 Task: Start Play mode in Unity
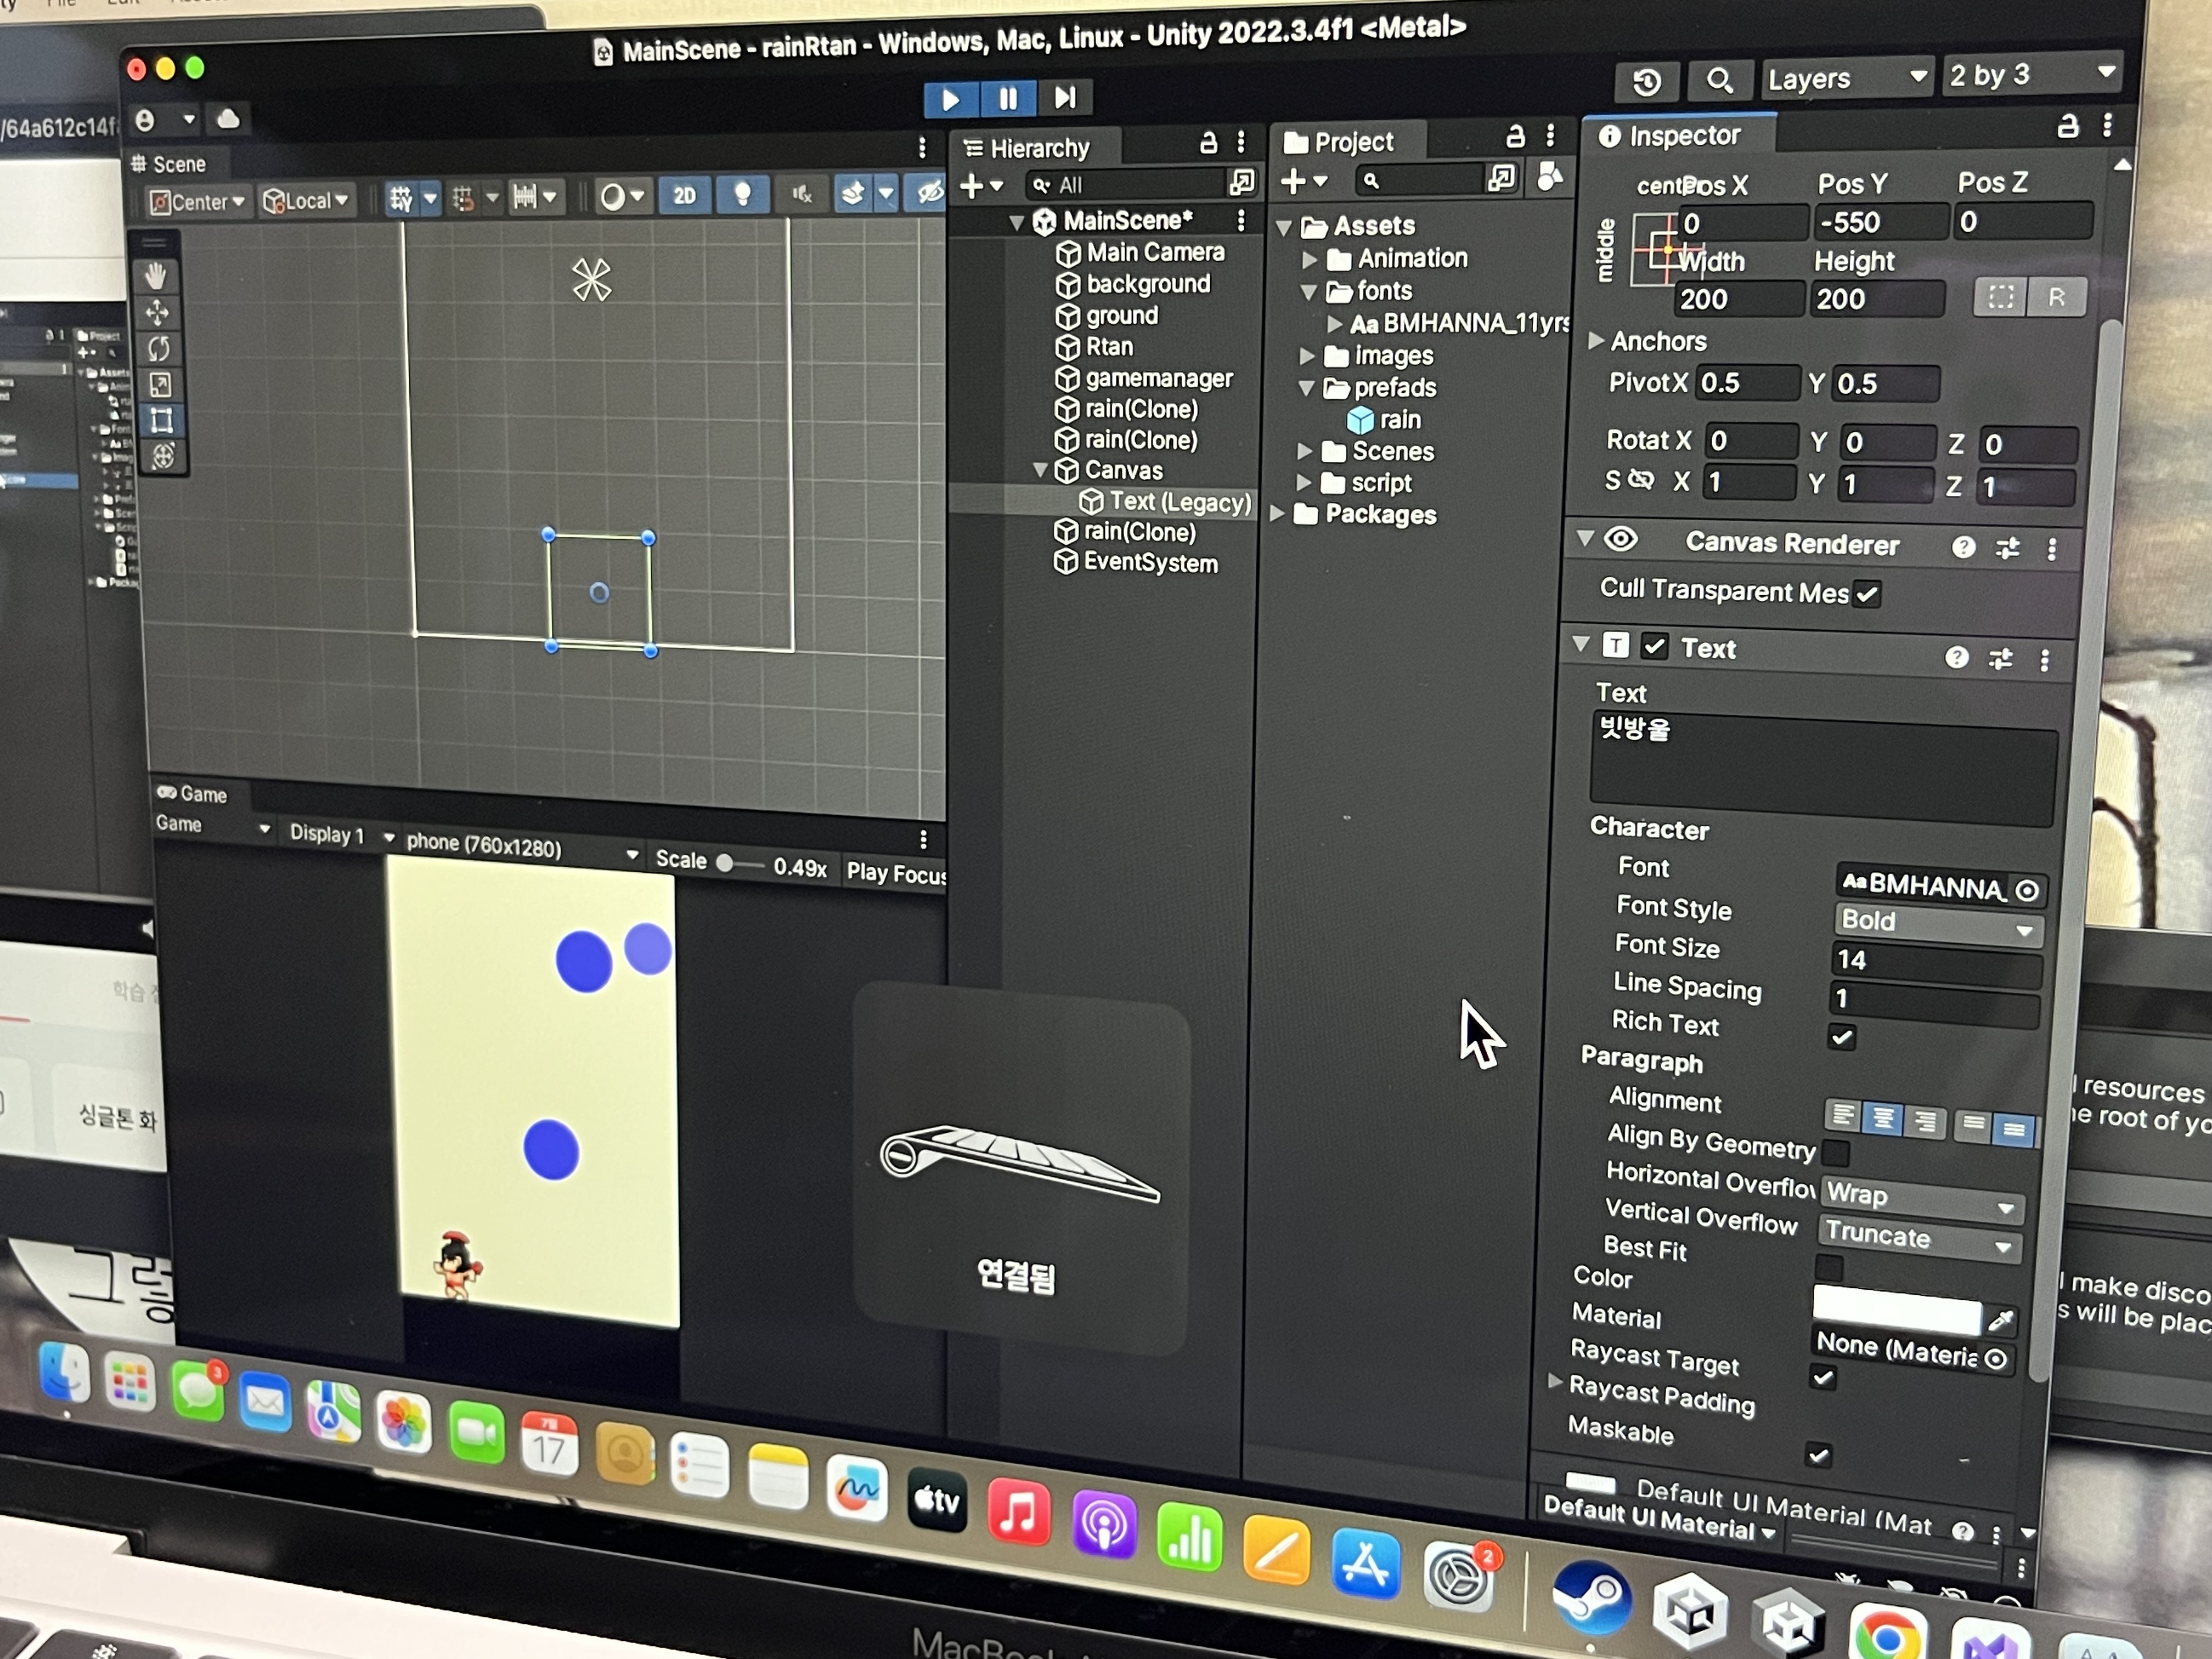(x=950, y=99)
